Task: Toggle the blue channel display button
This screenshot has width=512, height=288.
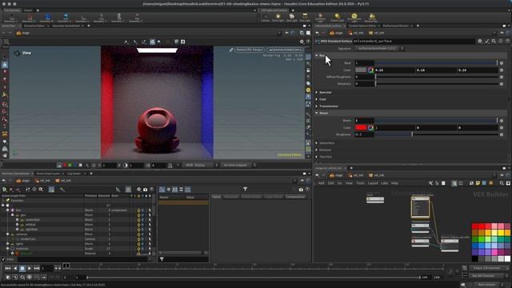Action: (x=75, y=166)
